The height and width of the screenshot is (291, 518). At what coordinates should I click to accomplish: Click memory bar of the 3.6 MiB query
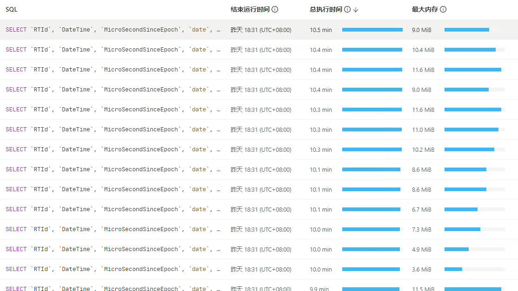coord(453,269)
